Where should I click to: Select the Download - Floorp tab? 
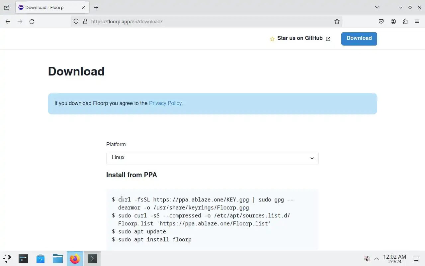tap(52, 7)
